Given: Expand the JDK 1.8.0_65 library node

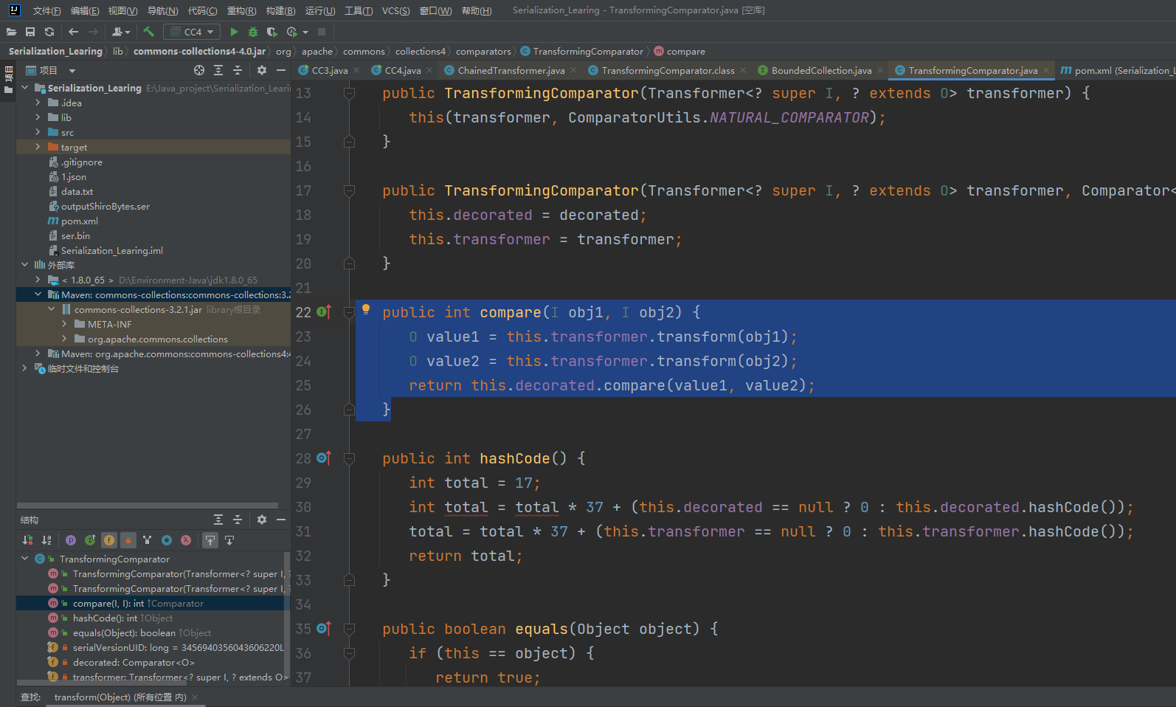Looking at the screenshot, I should [x=38, y=280].
